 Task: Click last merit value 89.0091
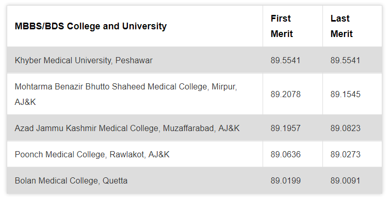345,181
